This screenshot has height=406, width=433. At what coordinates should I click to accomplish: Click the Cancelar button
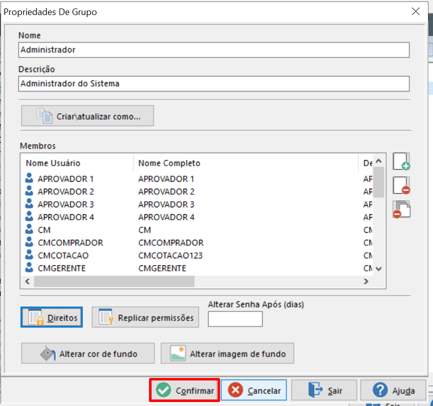click(254, 390)
